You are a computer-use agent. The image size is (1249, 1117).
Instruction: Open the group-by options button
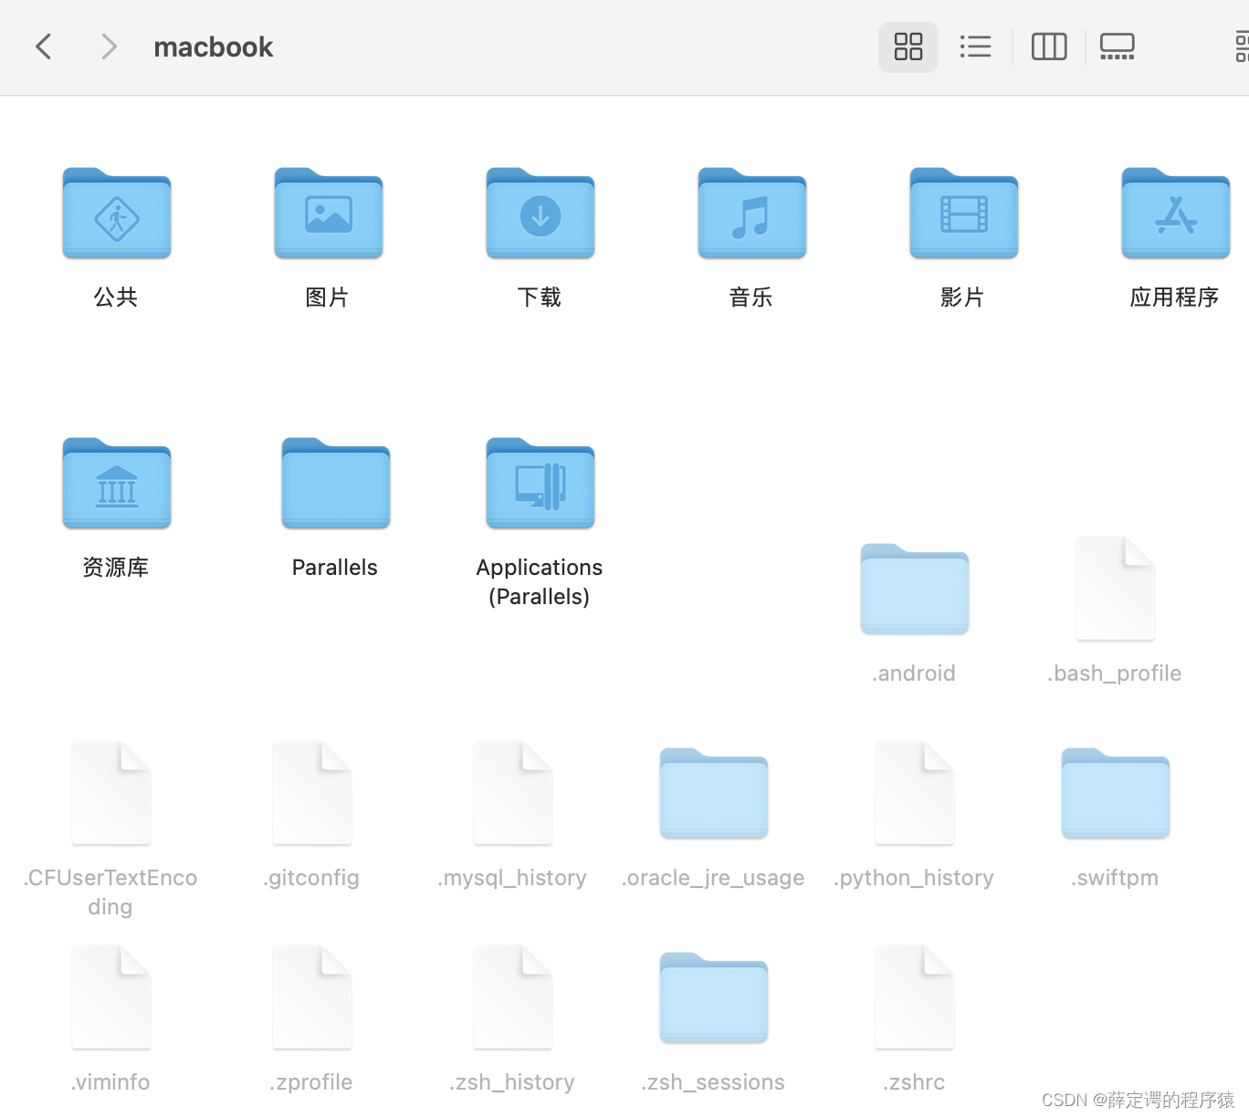click(1242, 47)
